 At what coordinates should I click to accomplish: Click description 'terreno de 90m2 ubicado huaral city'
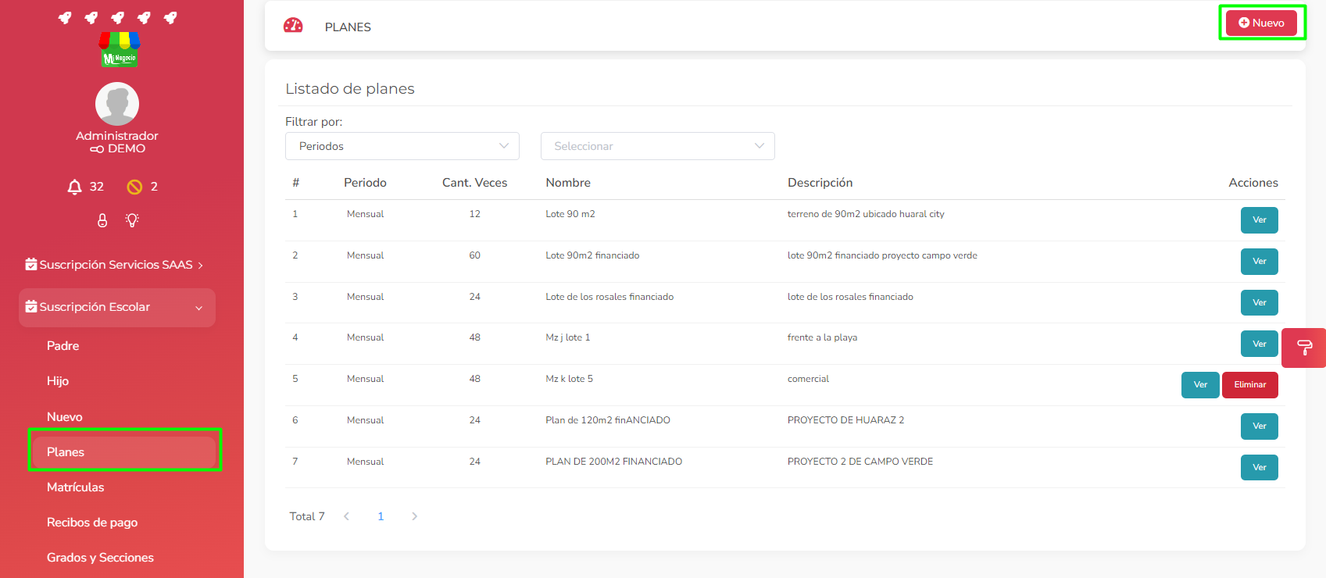(x=866, y=214)
